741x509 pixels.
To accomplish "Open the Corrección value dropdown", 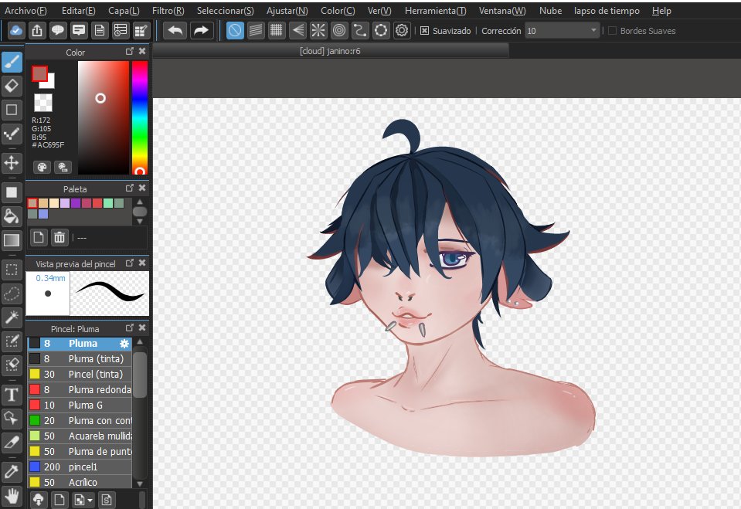I will 593,31.
